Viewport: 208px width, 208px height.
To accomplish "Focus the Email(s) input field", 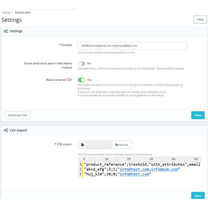I will tap(132, 46).
